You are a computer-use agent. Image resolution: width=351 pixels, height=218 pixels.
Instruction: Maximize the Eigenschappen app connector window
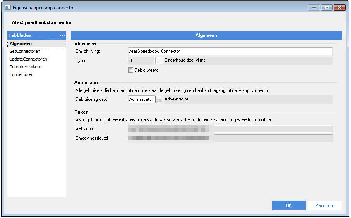tap(327, 8)
